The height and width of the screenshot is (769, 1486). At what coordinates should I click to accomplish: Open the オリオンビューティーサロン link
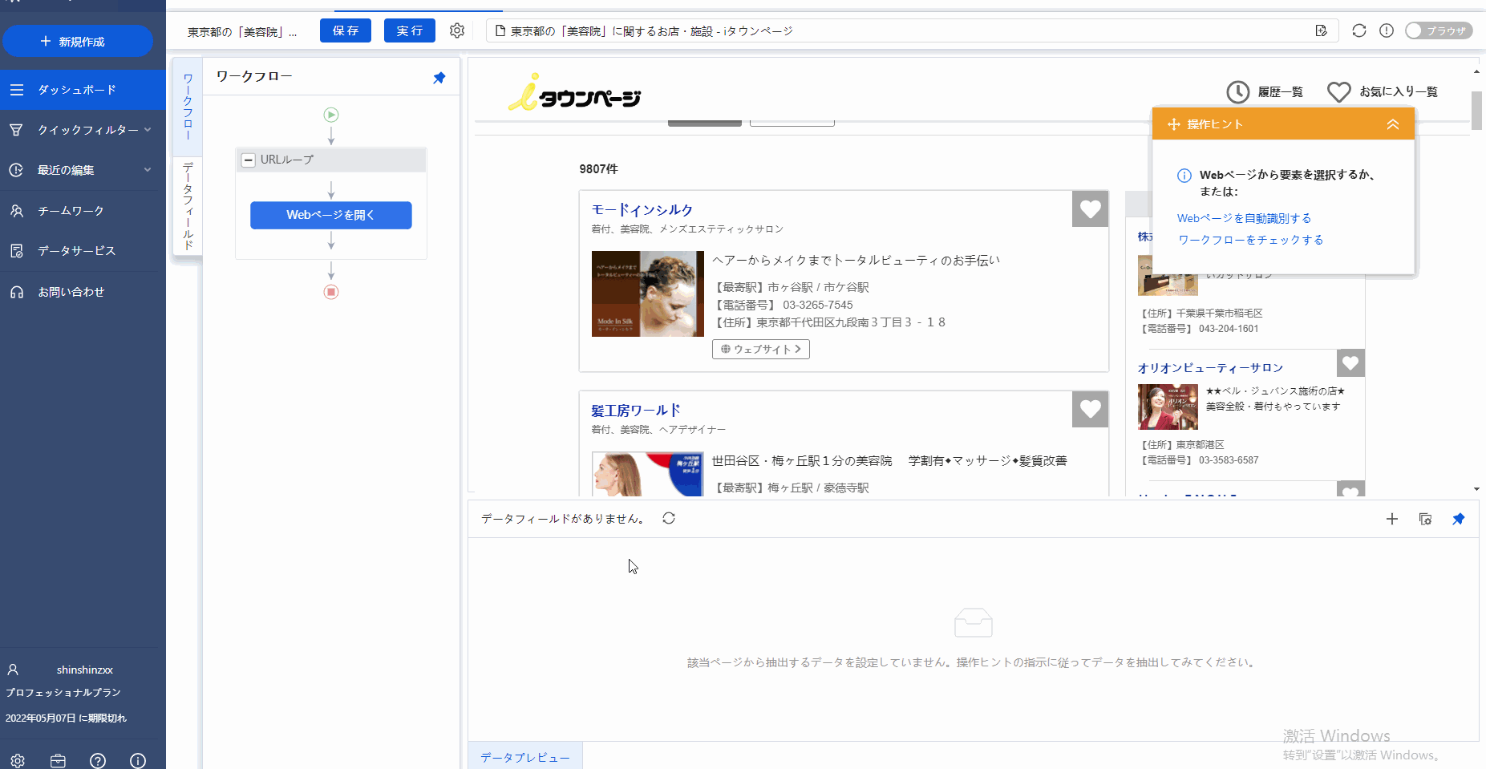point(1210,368)
